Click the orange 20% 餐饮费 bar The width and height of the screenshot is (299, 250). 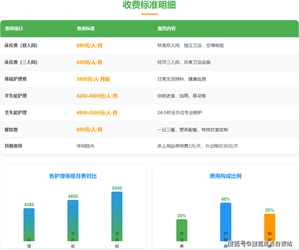[270, 227]
